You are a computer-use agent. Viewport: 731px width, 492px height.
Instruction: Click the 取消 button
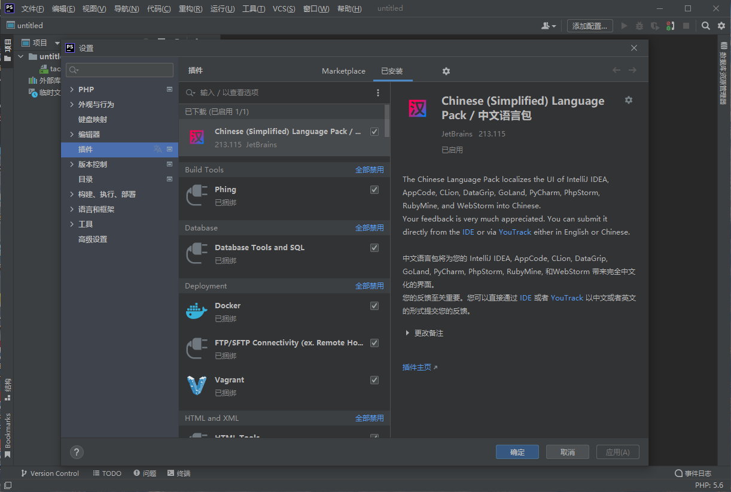click(568, 452)
